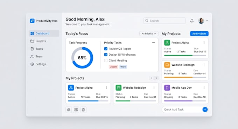Click the purple Mobile App Dev icon
The width and height of the screenshot is (238, 129).
[167, 88]
